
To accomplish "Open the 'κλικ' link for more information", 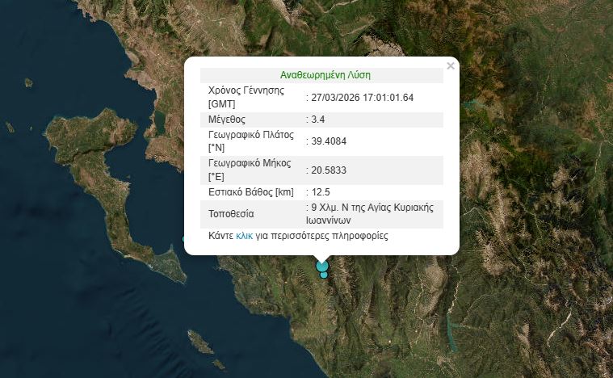I will click(244, 237).
